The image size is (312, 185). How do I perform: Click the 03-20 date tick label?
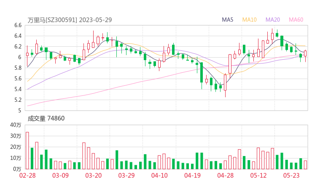pos(93,176)
